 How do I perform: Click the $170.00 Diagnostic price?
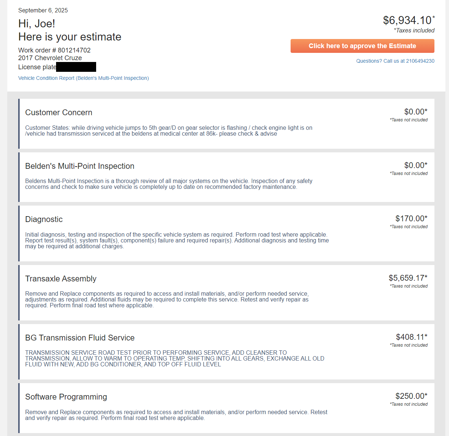(411, 219)
